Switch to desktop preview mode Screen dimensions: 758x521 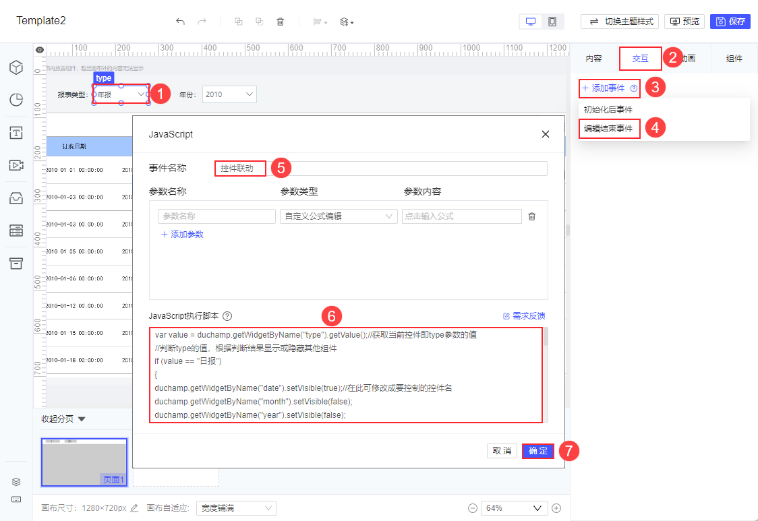coord(531,22)
